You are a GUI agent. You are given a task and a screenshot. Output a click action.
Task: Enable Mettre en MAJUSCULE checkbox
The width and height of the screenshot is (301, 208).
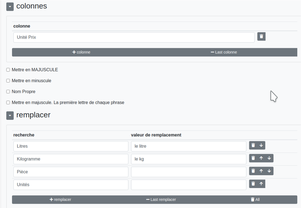tap(8, 70)
